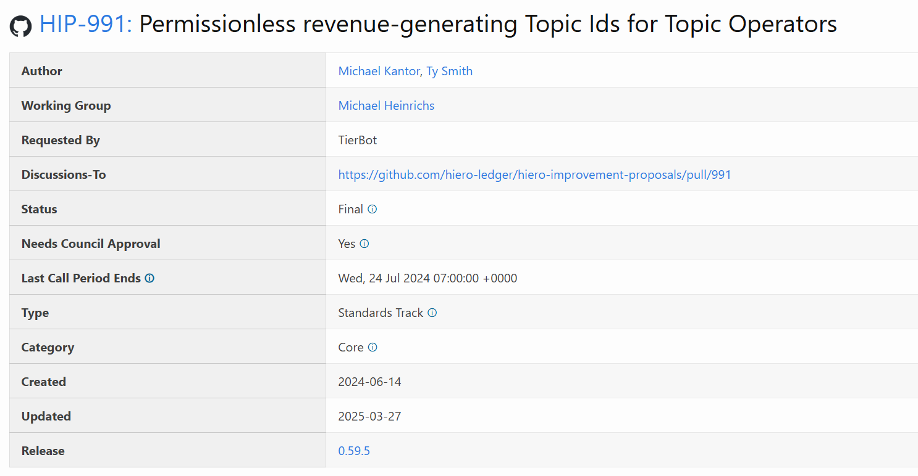Click the last call end date text

pos(427,278)
